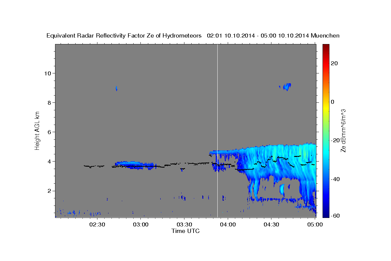
Task: Click the '04:00' time tick label
Action: [x=228, y=224]
